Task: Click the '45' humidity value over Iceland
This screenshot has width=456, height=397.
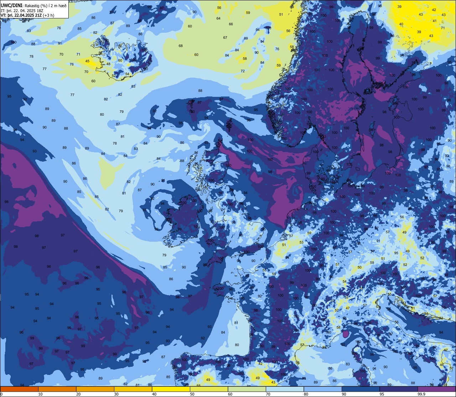Action: tap(88, 61)
